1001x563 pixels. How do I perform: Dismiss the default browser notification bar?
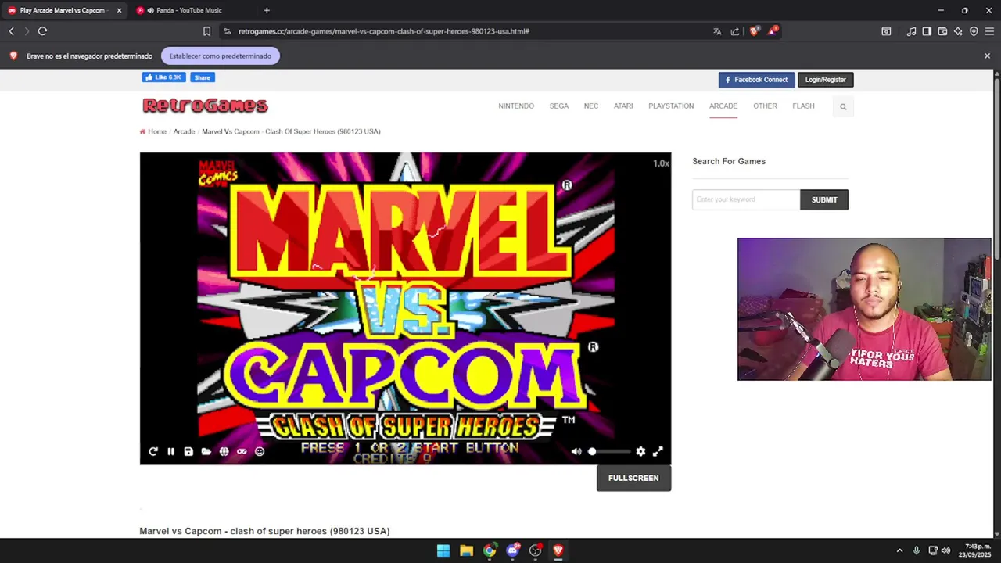tap(987, 56)
